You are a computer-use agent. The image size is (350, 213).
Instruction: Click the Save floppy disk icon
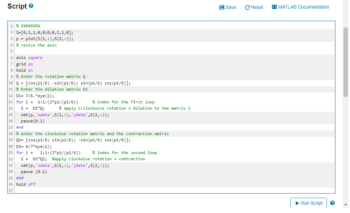(x=222, y=7)
